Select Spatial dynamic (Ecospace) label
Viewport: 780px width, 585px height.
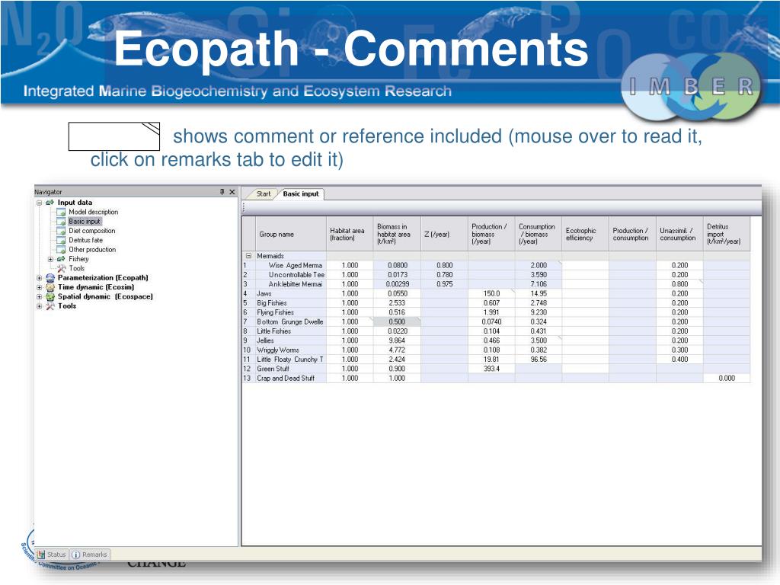[x=105, y=296]
